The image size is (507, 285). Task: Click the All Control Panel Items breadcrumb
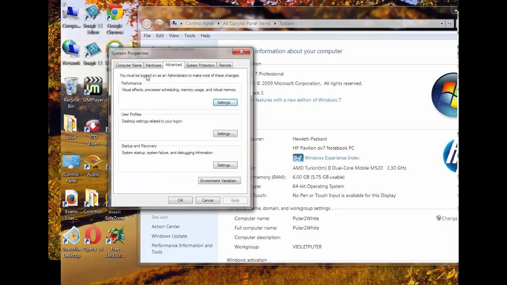(x=247, y=23)
